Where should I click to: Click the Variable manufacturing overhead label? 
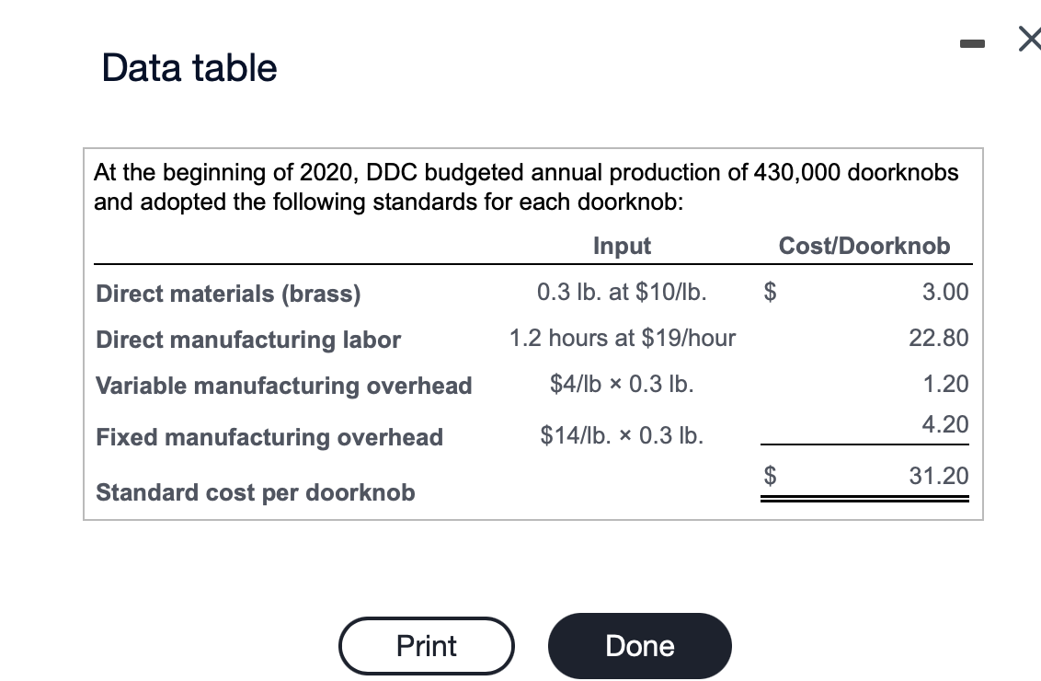coord(283,386)
